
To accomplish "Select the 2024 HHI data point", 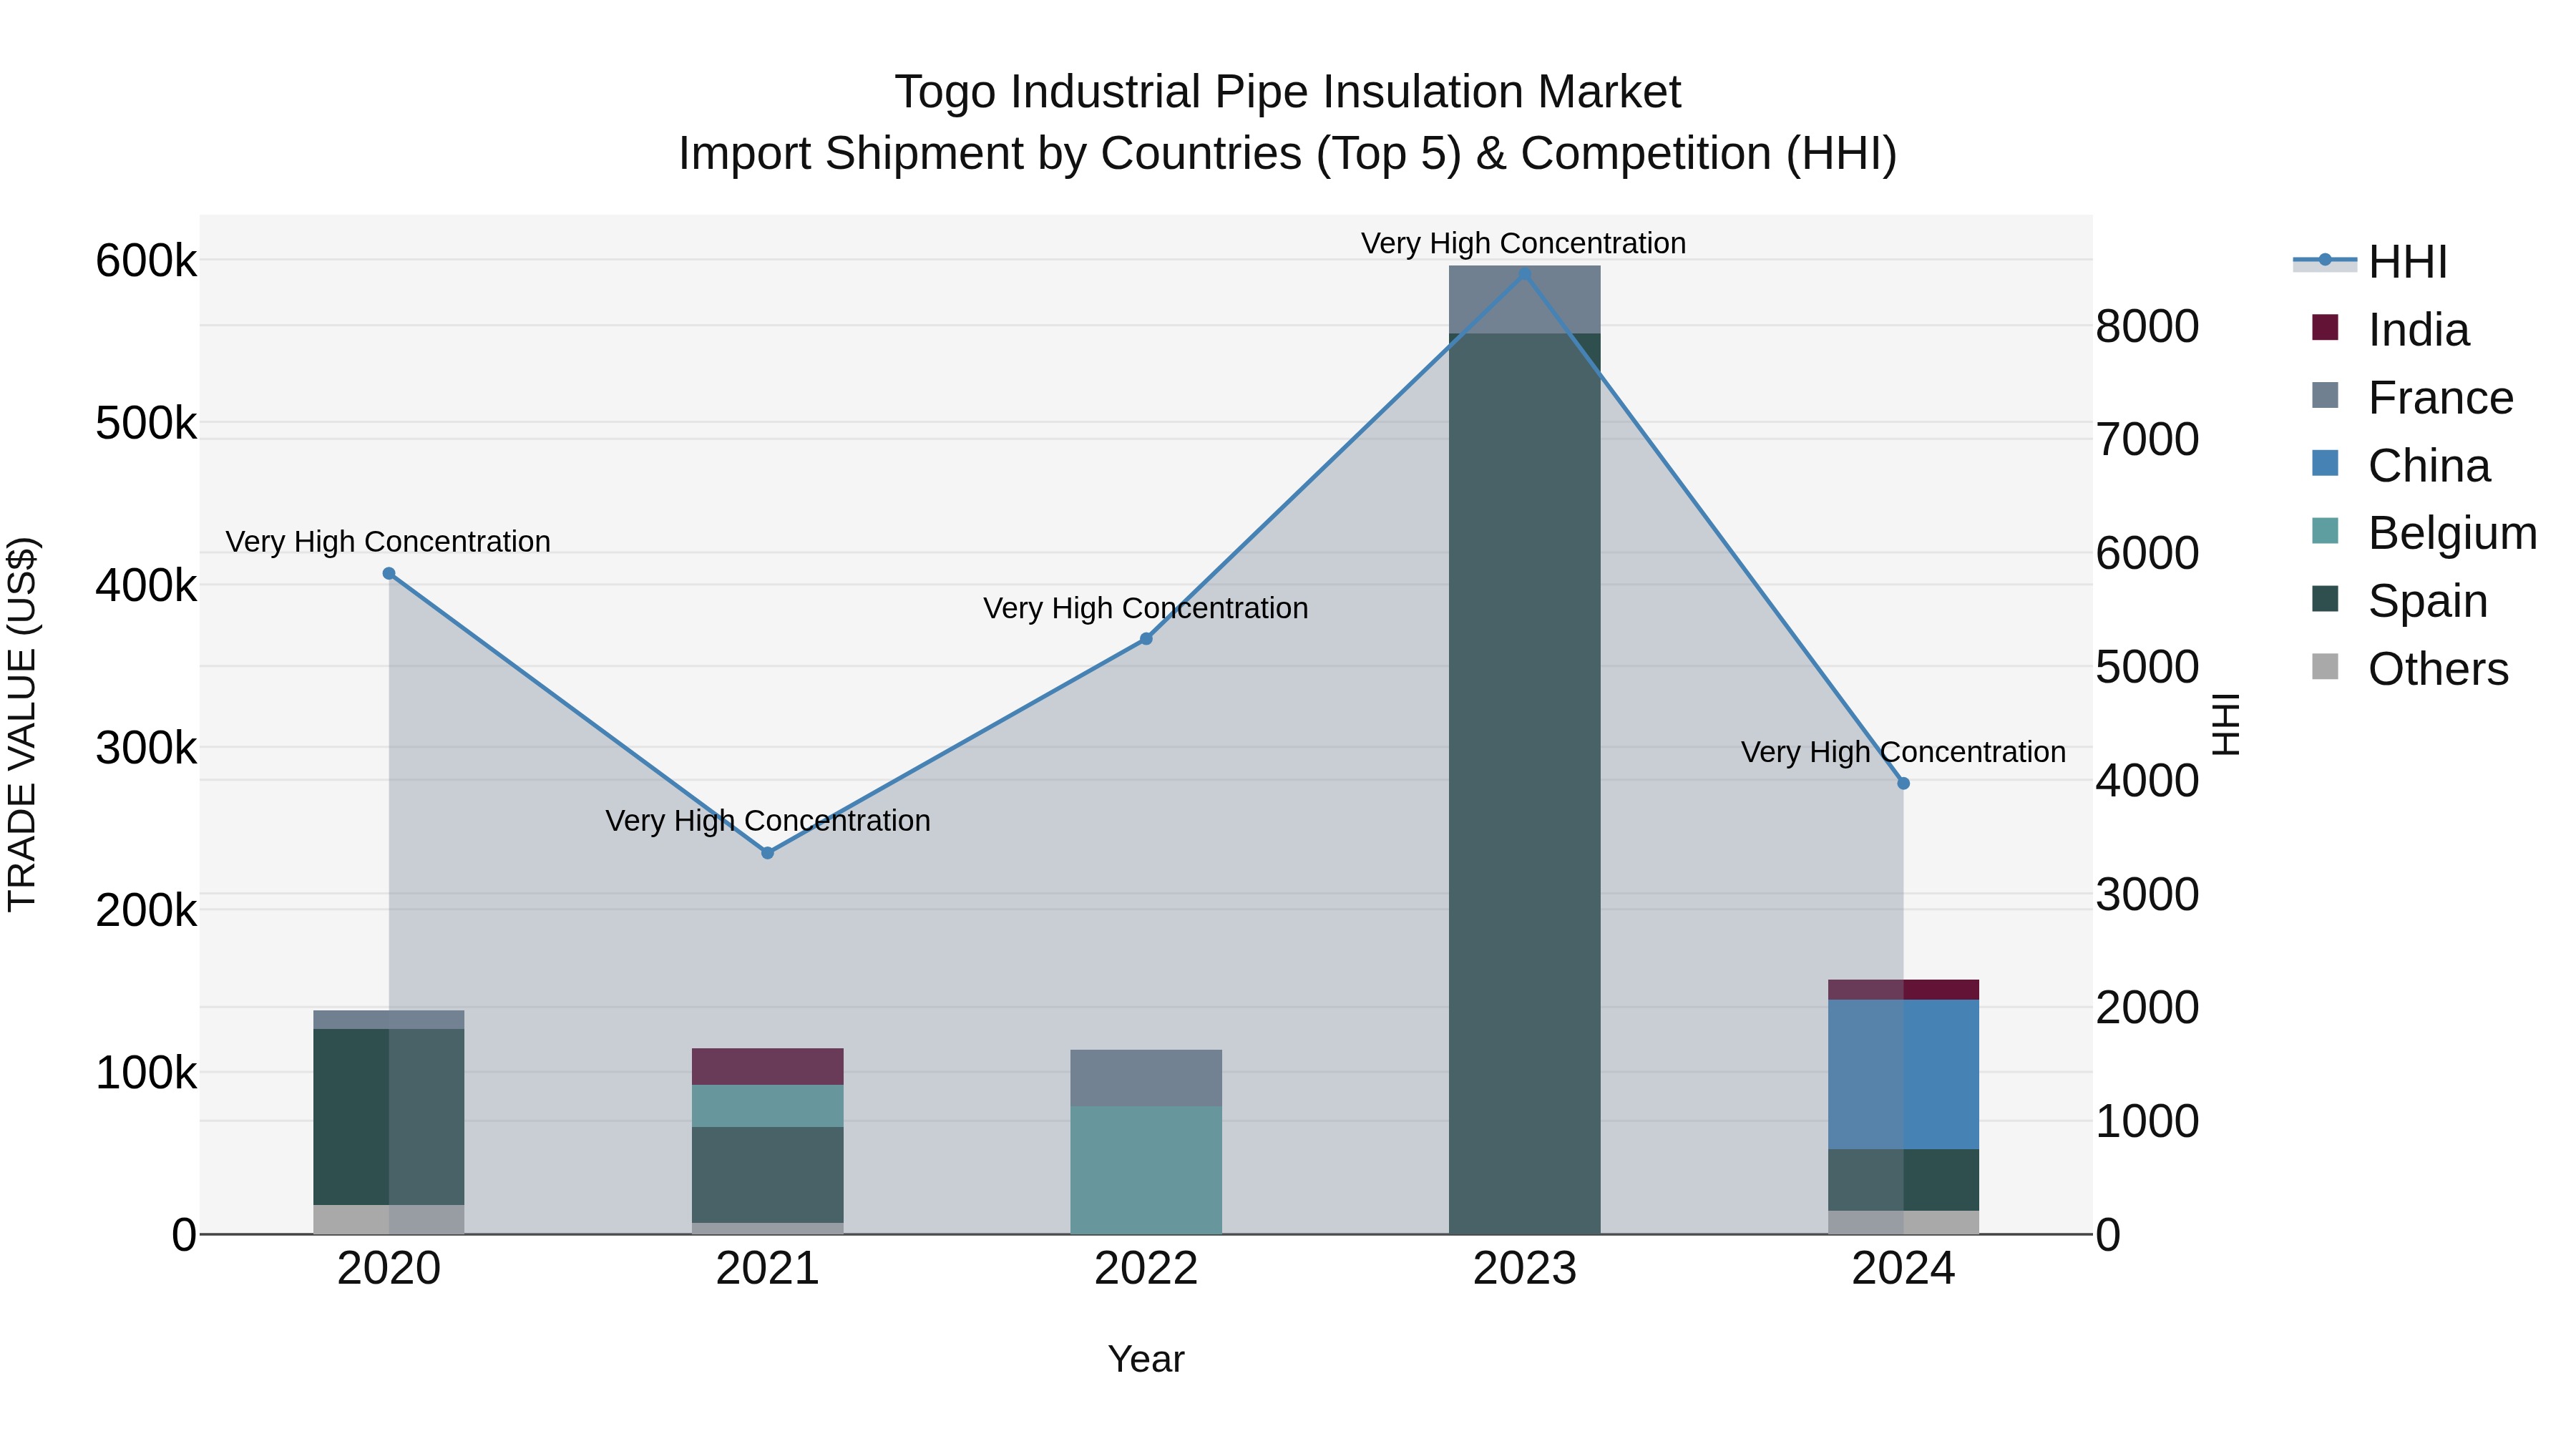I will pos(1903,784).
